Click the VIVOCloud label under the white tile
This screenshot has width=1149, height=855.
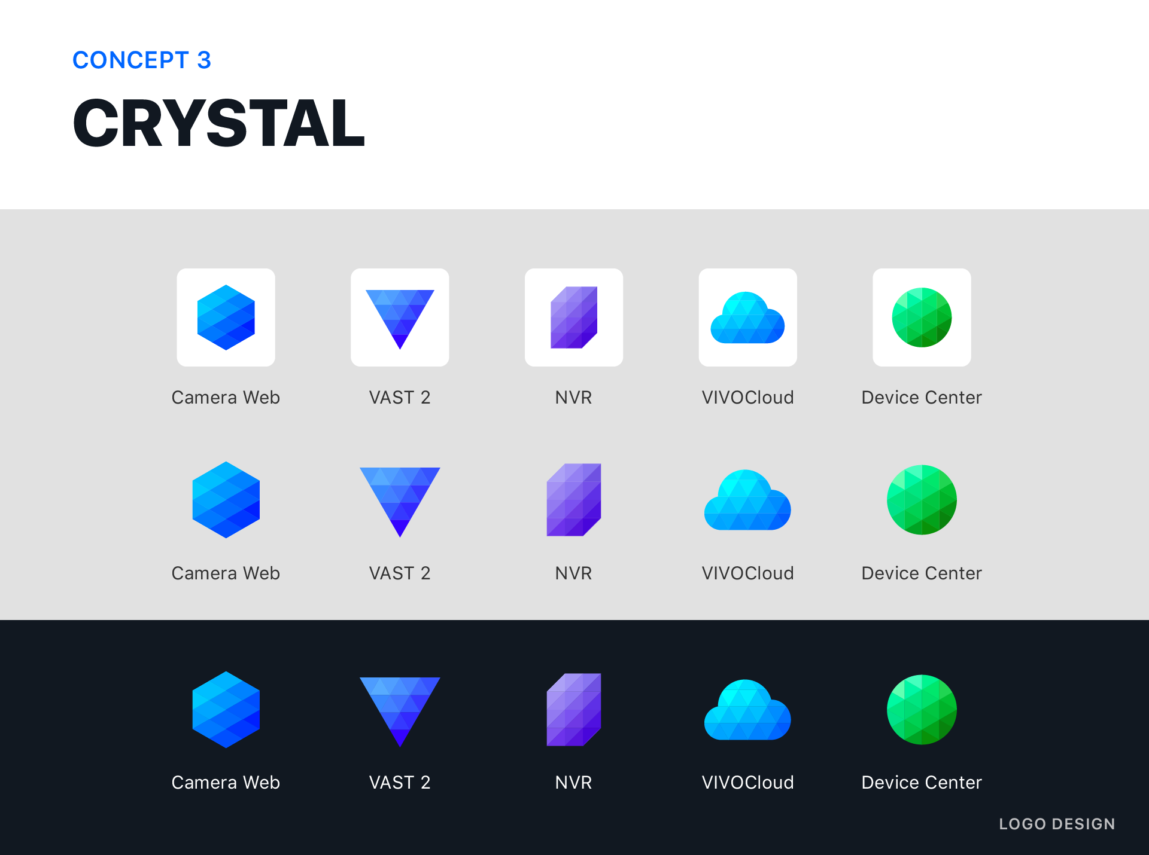click(x=747, y=398)
